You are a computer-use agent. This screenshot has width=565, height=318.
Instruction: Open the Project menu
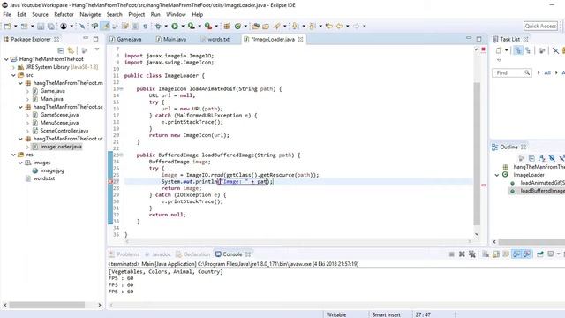(x=136, y=14)
